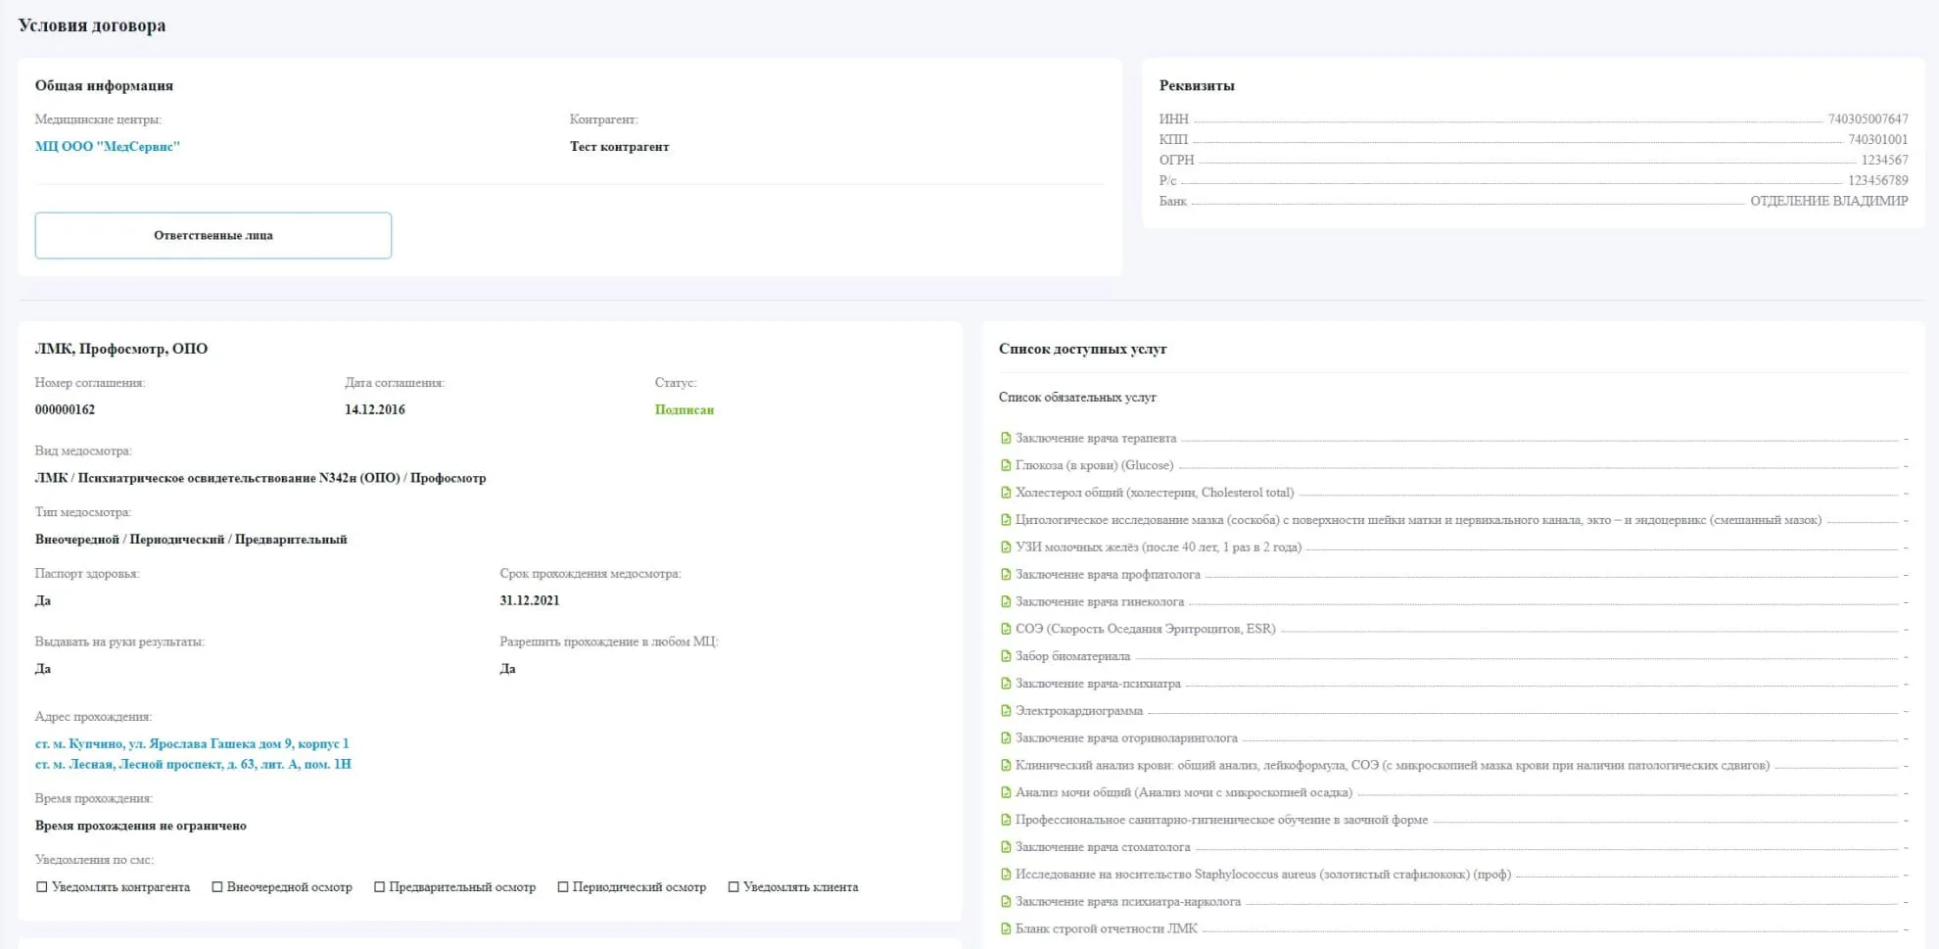This screenshot has height=949, width=1939.
Task: Click the Р/с value 123456789
Action: (1877, 181)
